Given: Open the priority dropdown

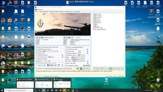Looking at the screenshot, I should click(78, 59).
